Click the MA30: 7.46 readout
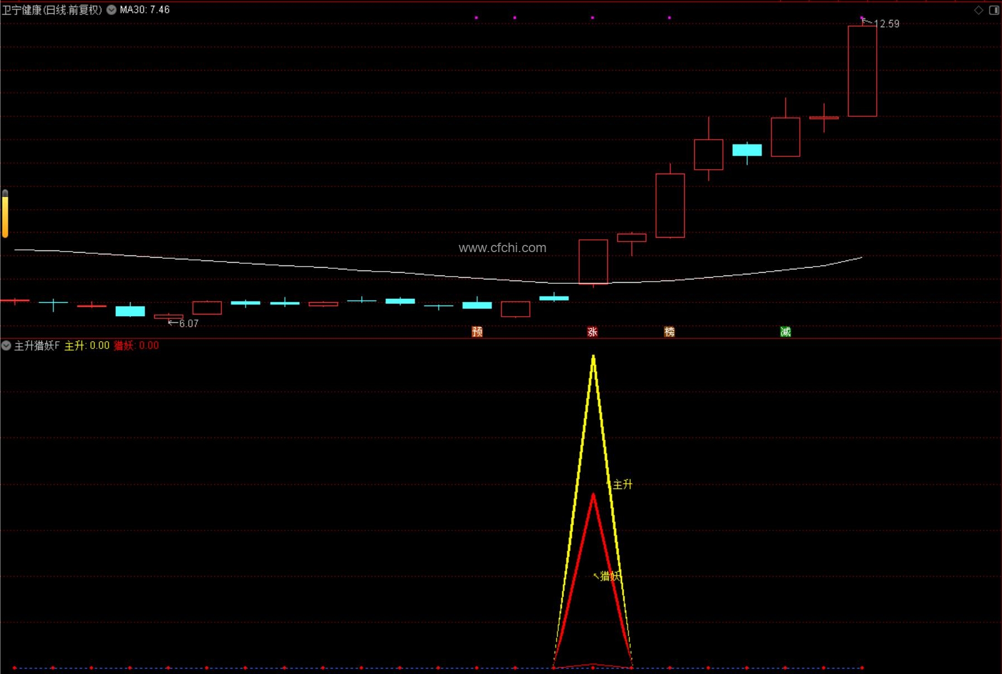Viewport: 1002px width, 674px height. pos(145,9)
